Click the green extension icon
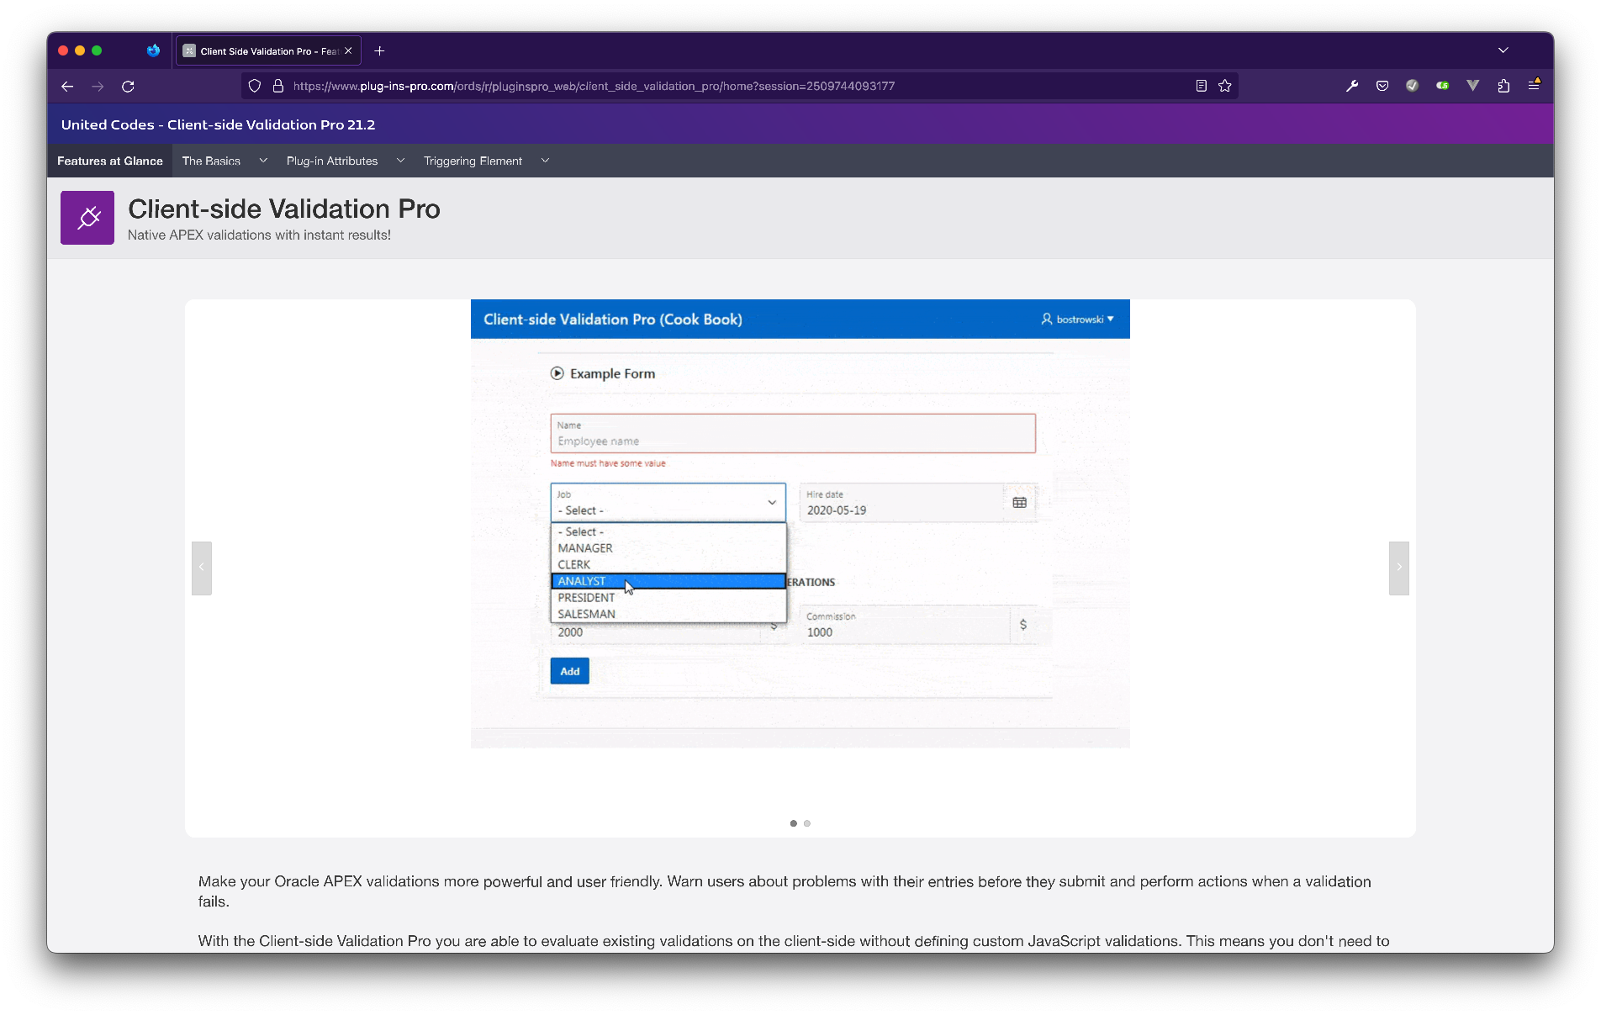 pos(1443,86)
